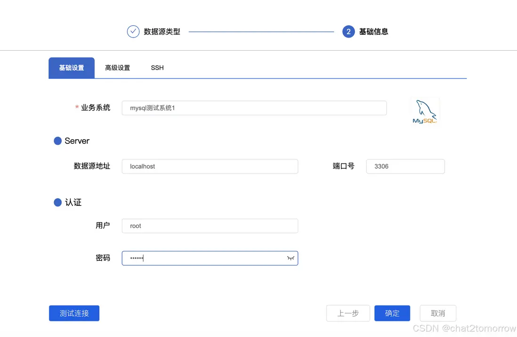Toggle password visibility eye icon
Screen dimensions: 517x337
(x=291, y=259)
